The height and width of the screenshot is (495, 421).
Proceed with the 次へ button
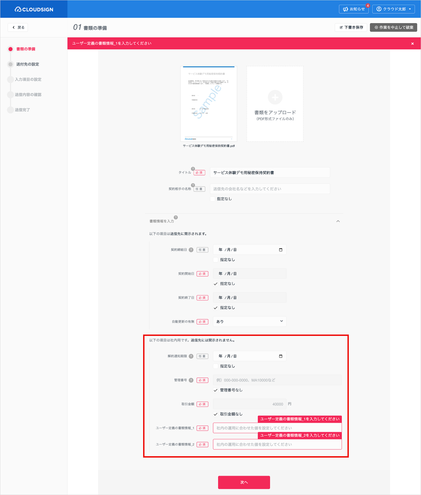click(244, 482)
